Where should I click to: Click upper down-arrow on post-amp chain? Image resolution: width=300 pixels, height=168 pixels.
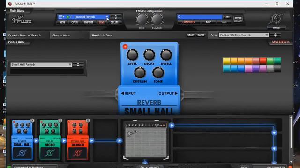coord(274,133)
